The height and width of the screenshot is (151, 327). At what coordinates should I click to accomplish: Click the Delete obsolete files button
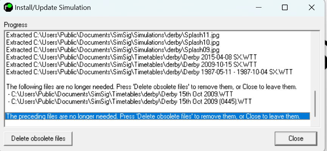click(38, 139)
